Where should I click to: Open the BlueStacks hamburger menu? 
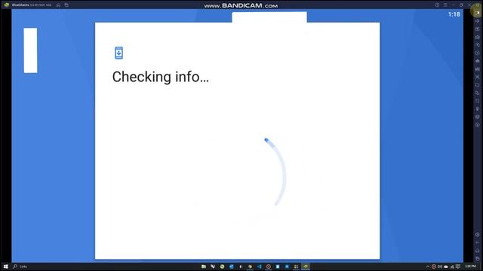coord(445,5)
